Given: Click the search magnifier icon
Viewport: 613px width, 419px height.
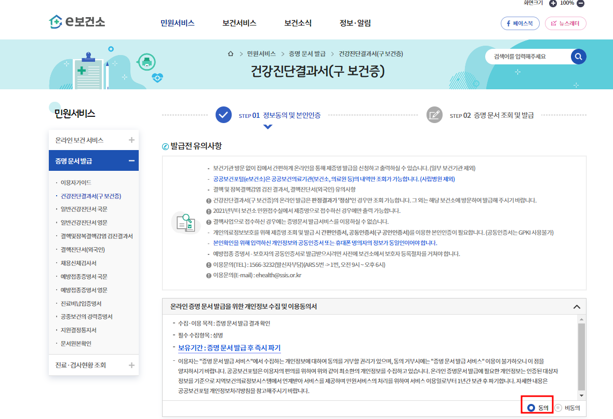Looking at the screenshot, I should tap(578, 57).
